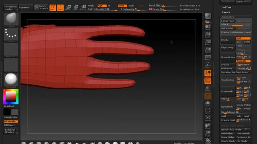Activate the Edit mode icon
Screen dimensions: 257x144
(x=53, y=8)
